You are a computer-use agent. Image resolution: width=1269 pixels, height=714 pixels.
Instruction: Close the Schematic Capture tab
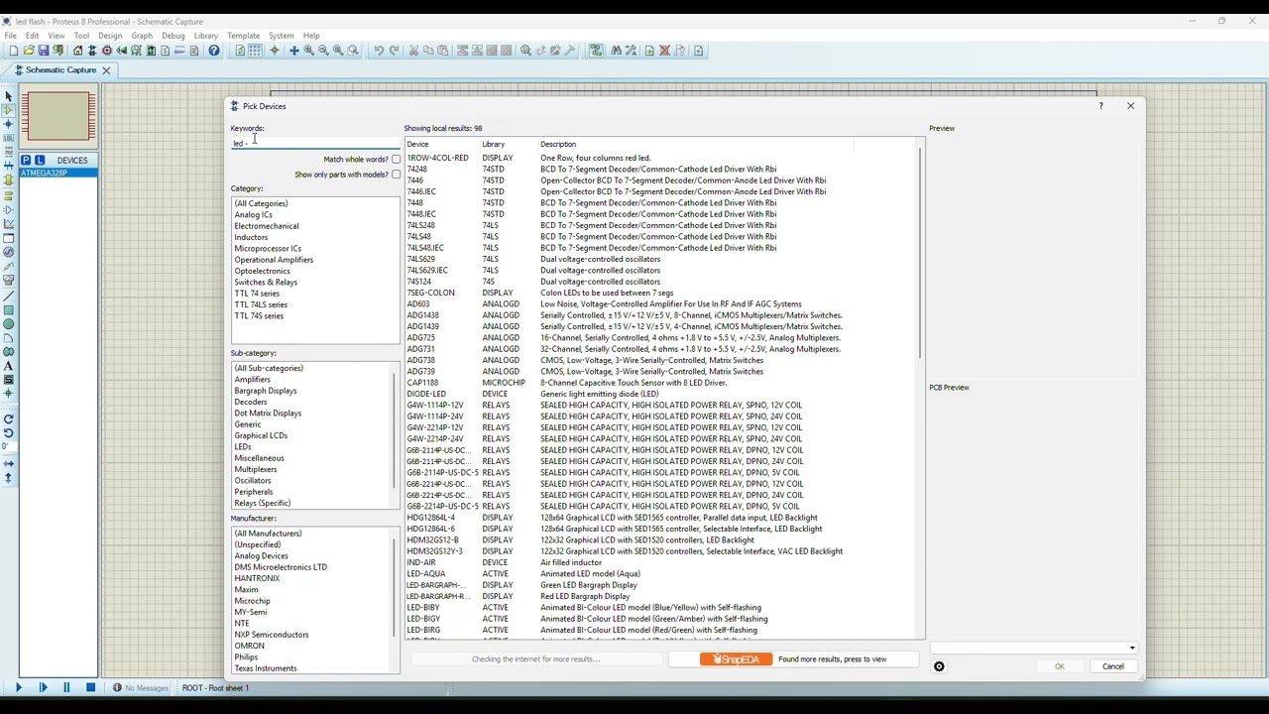coord(106,70)
